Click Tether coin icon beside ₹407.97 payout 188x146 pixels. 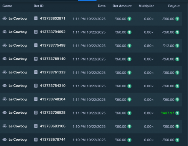pos(177,113)
